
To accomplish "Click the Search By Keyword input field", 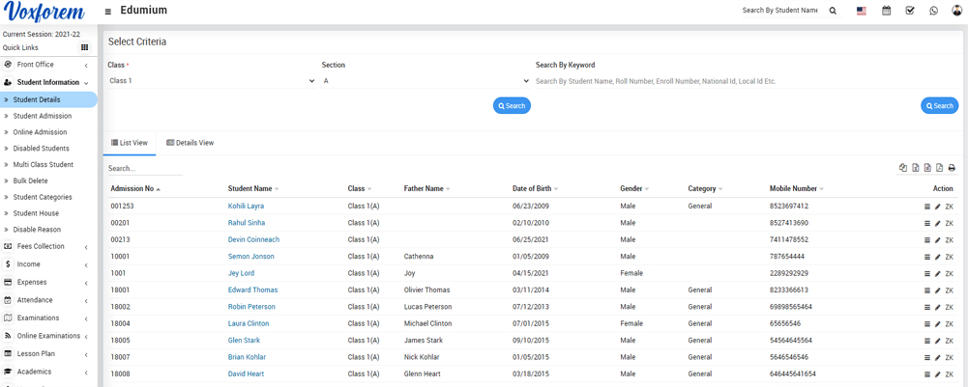I will click(745, 81).
